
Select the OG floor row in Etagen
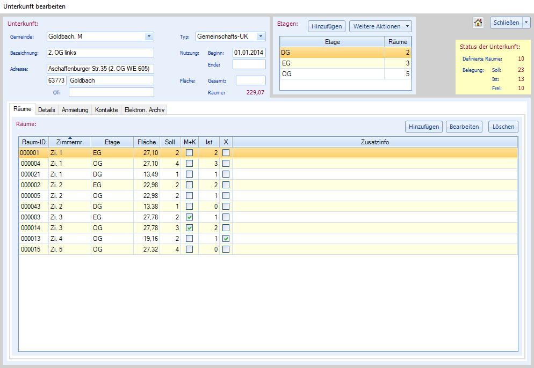[x=345, y=74]
